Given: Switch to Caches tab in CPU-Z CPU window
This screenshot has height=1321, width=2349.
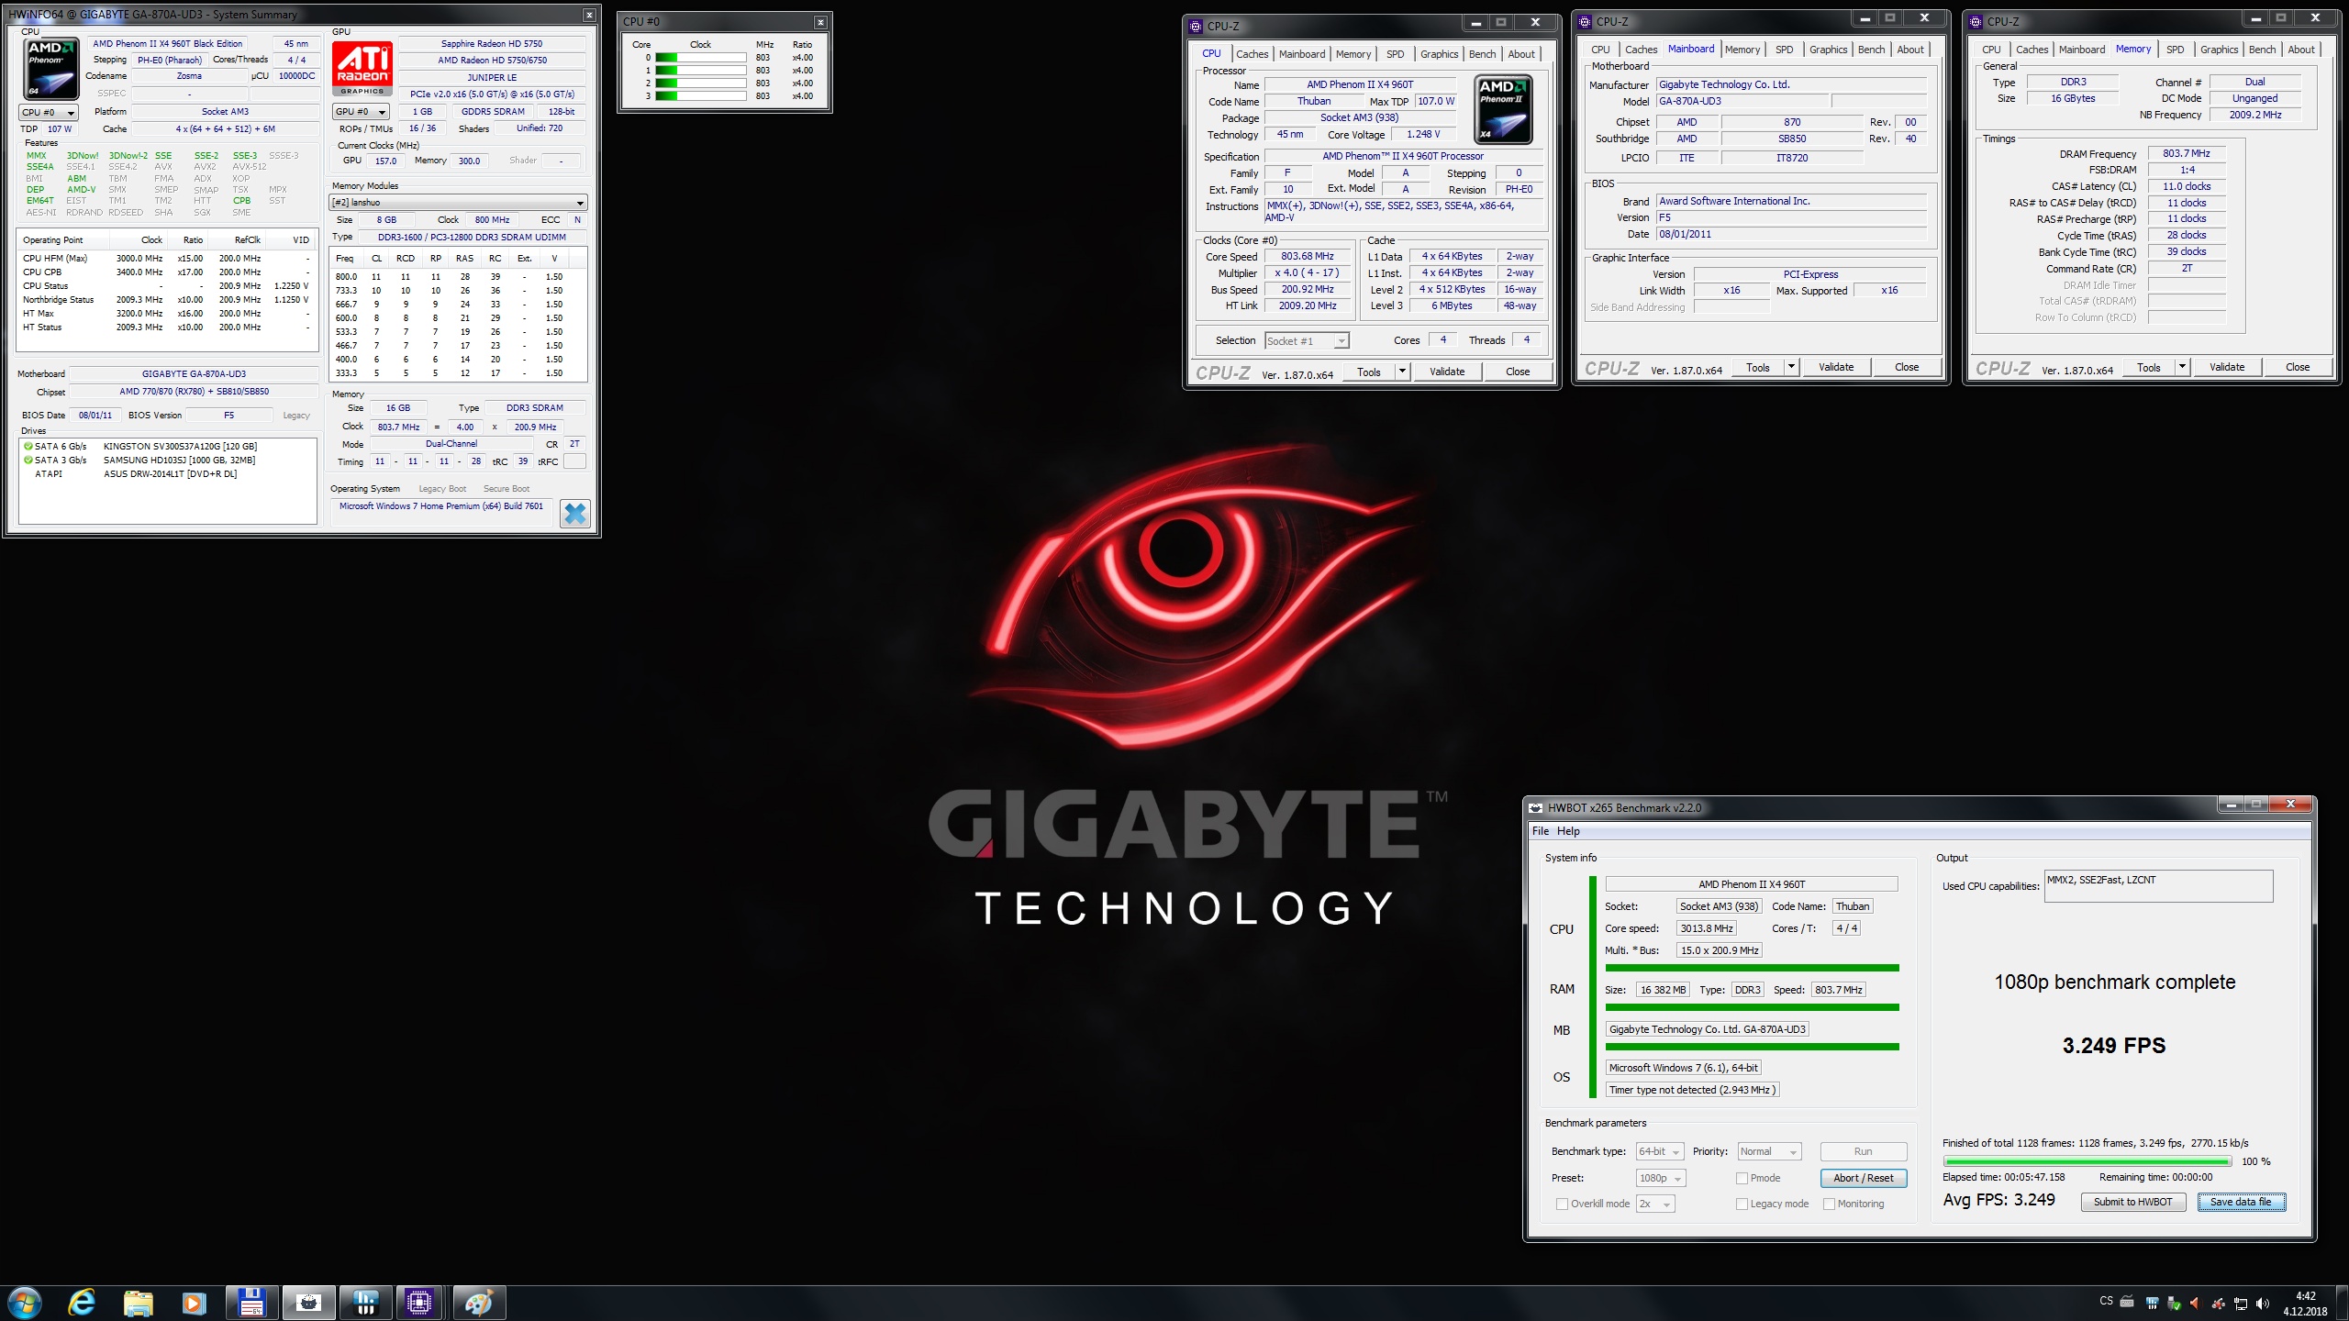Looking at the screenshot, I should [x=1252, y=54].
